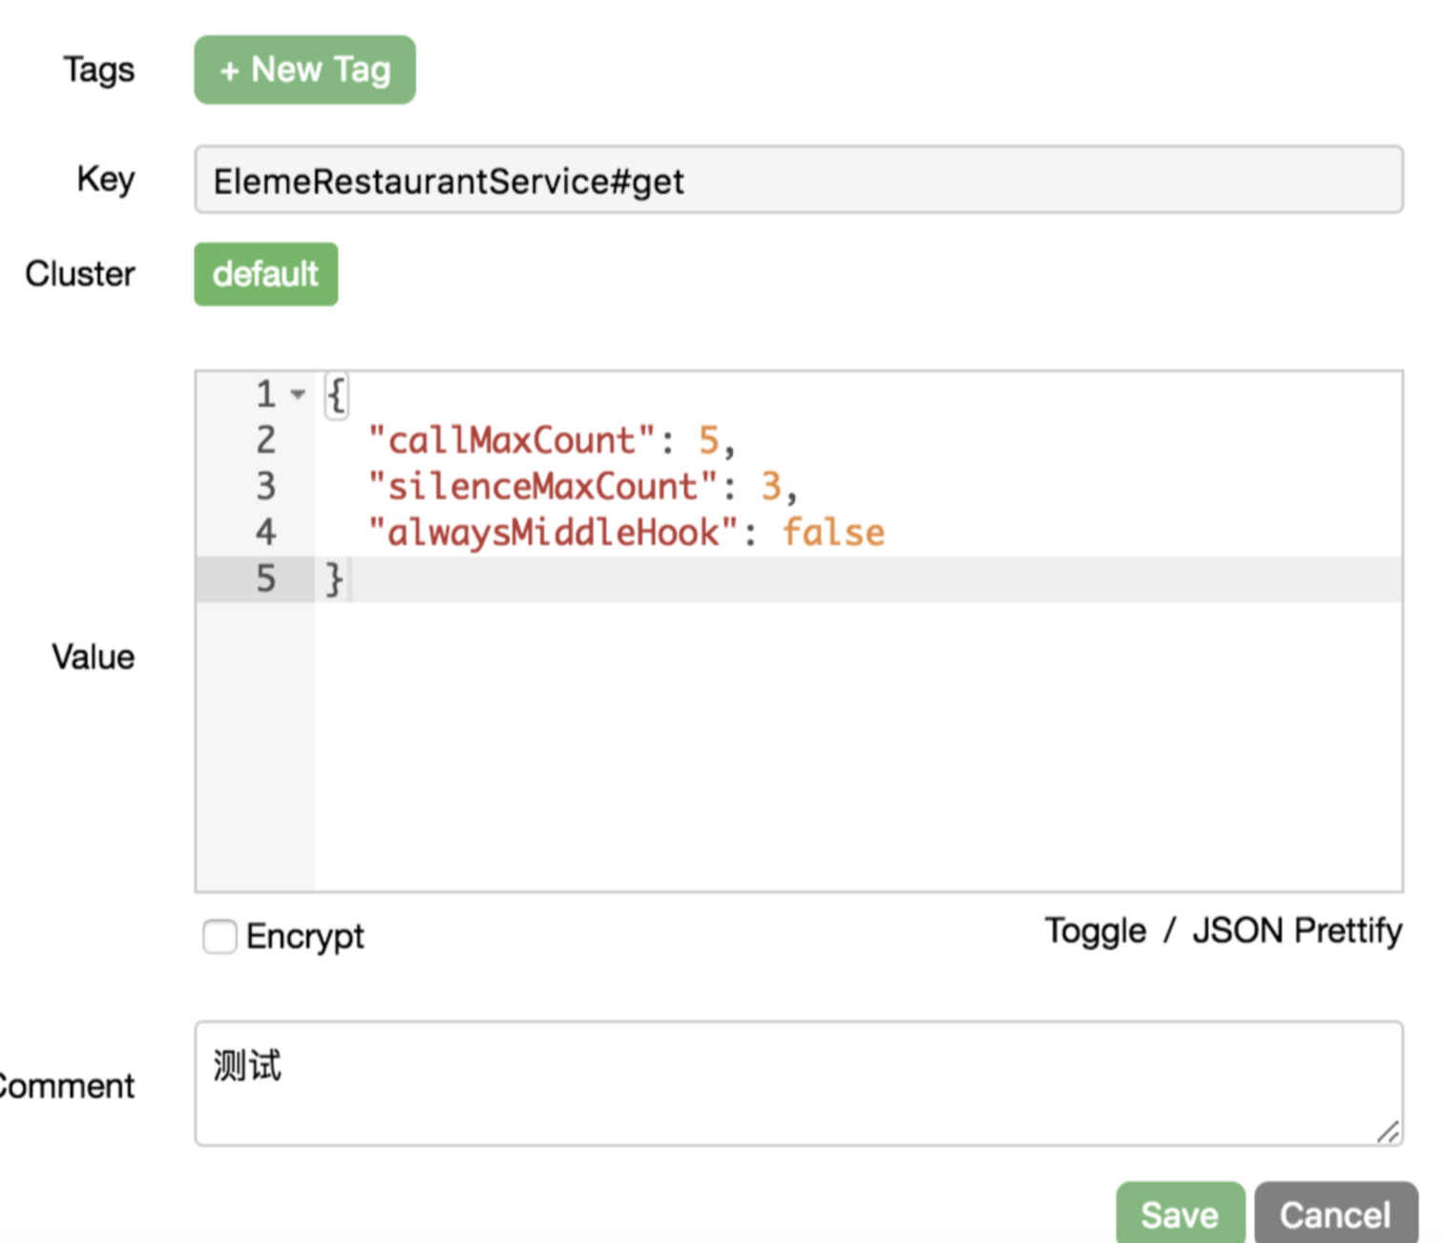The width and height of the screenshot is (1443, 1243).
Task: Click inside the Comment text area
Action: (798, 1083)
